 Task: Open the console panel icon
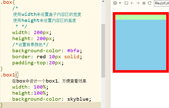[x=126, y=3]
